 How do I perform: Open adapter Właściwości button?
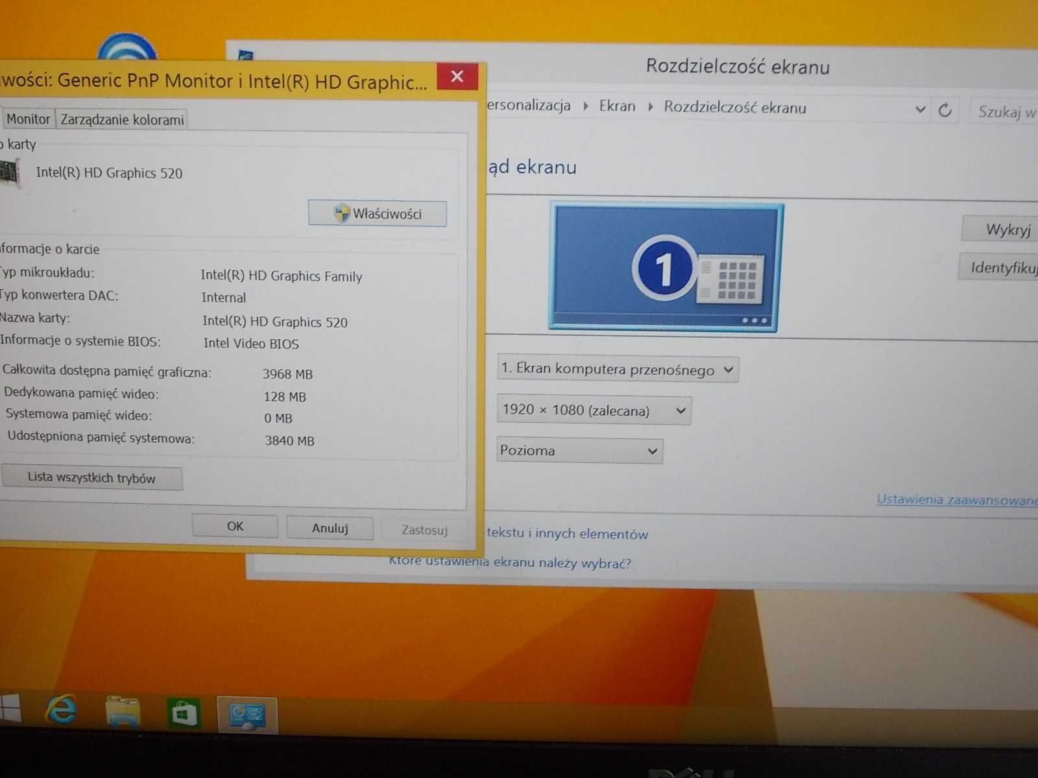pos(378,213)
